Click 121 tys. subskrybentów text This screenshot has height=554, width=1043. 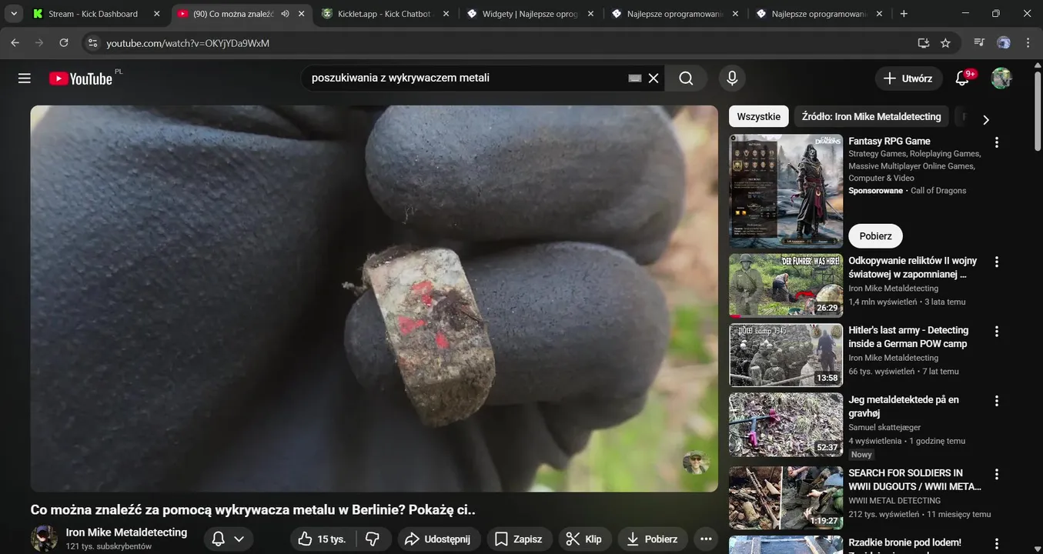click(x=109, y=546)
